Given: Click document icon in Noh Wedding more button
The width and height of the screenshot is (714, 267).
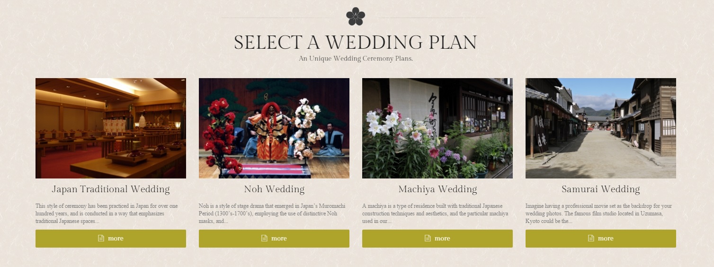Looking at the screenshot, I should click(264, 238).
